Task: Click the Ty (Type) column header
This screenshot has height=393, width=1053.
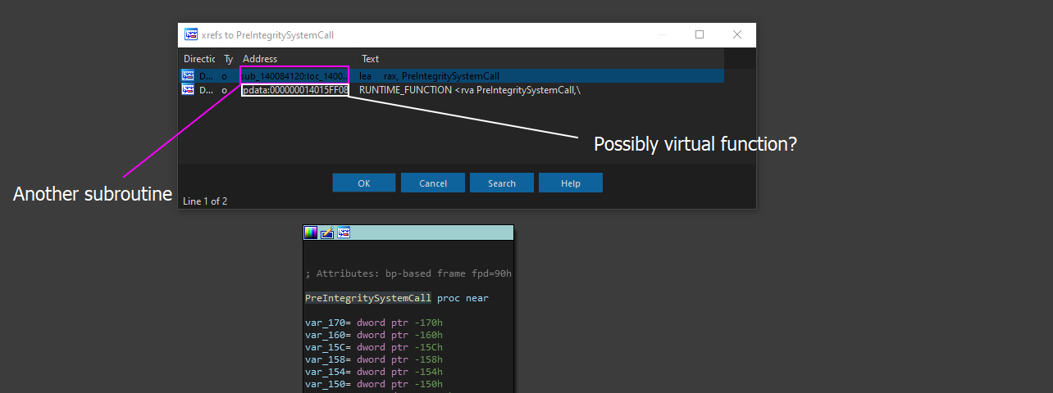Action: click(228, 59)
